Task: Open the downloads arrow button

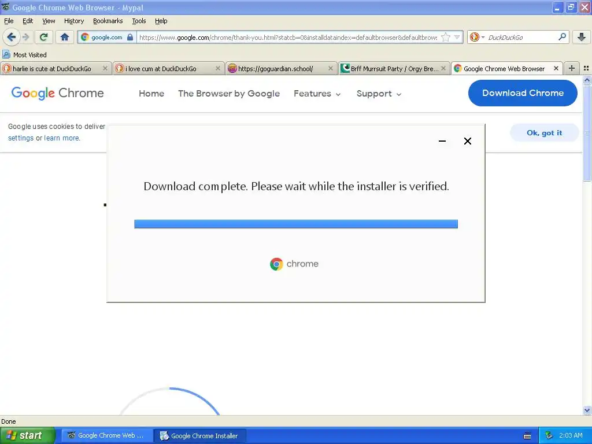Action: (x=582, y=37)
